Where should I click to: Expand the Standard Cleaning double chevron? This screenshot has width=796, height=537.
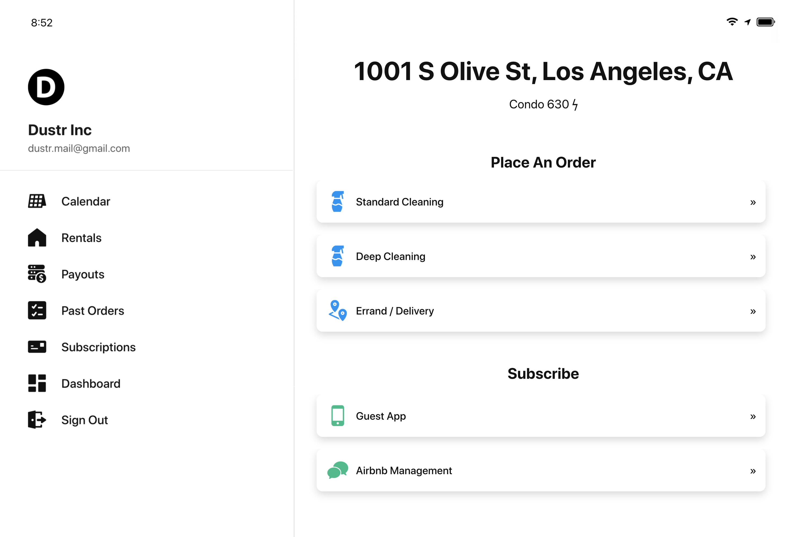click(753, 202)
